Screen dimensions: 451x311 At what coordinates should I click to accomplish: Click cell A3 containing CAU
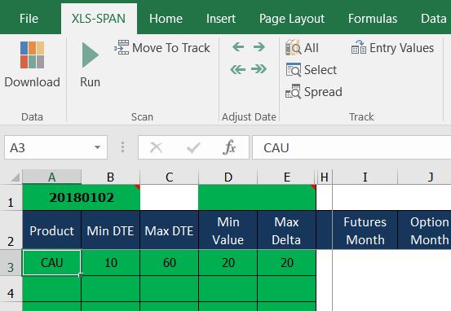click(51, 263)
